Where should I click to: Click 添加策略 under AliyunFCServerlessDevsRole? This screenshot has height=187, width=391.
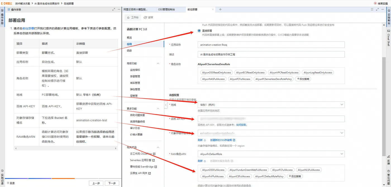click(x=303, y=79)
